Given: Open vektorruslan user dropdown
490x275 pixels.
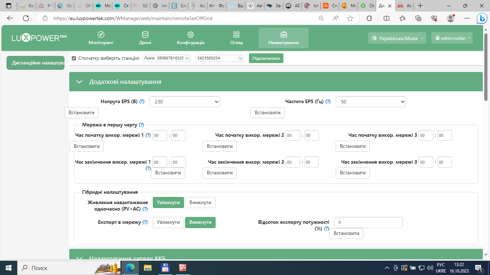Looking at the screenshot, I should click(452, 38).
